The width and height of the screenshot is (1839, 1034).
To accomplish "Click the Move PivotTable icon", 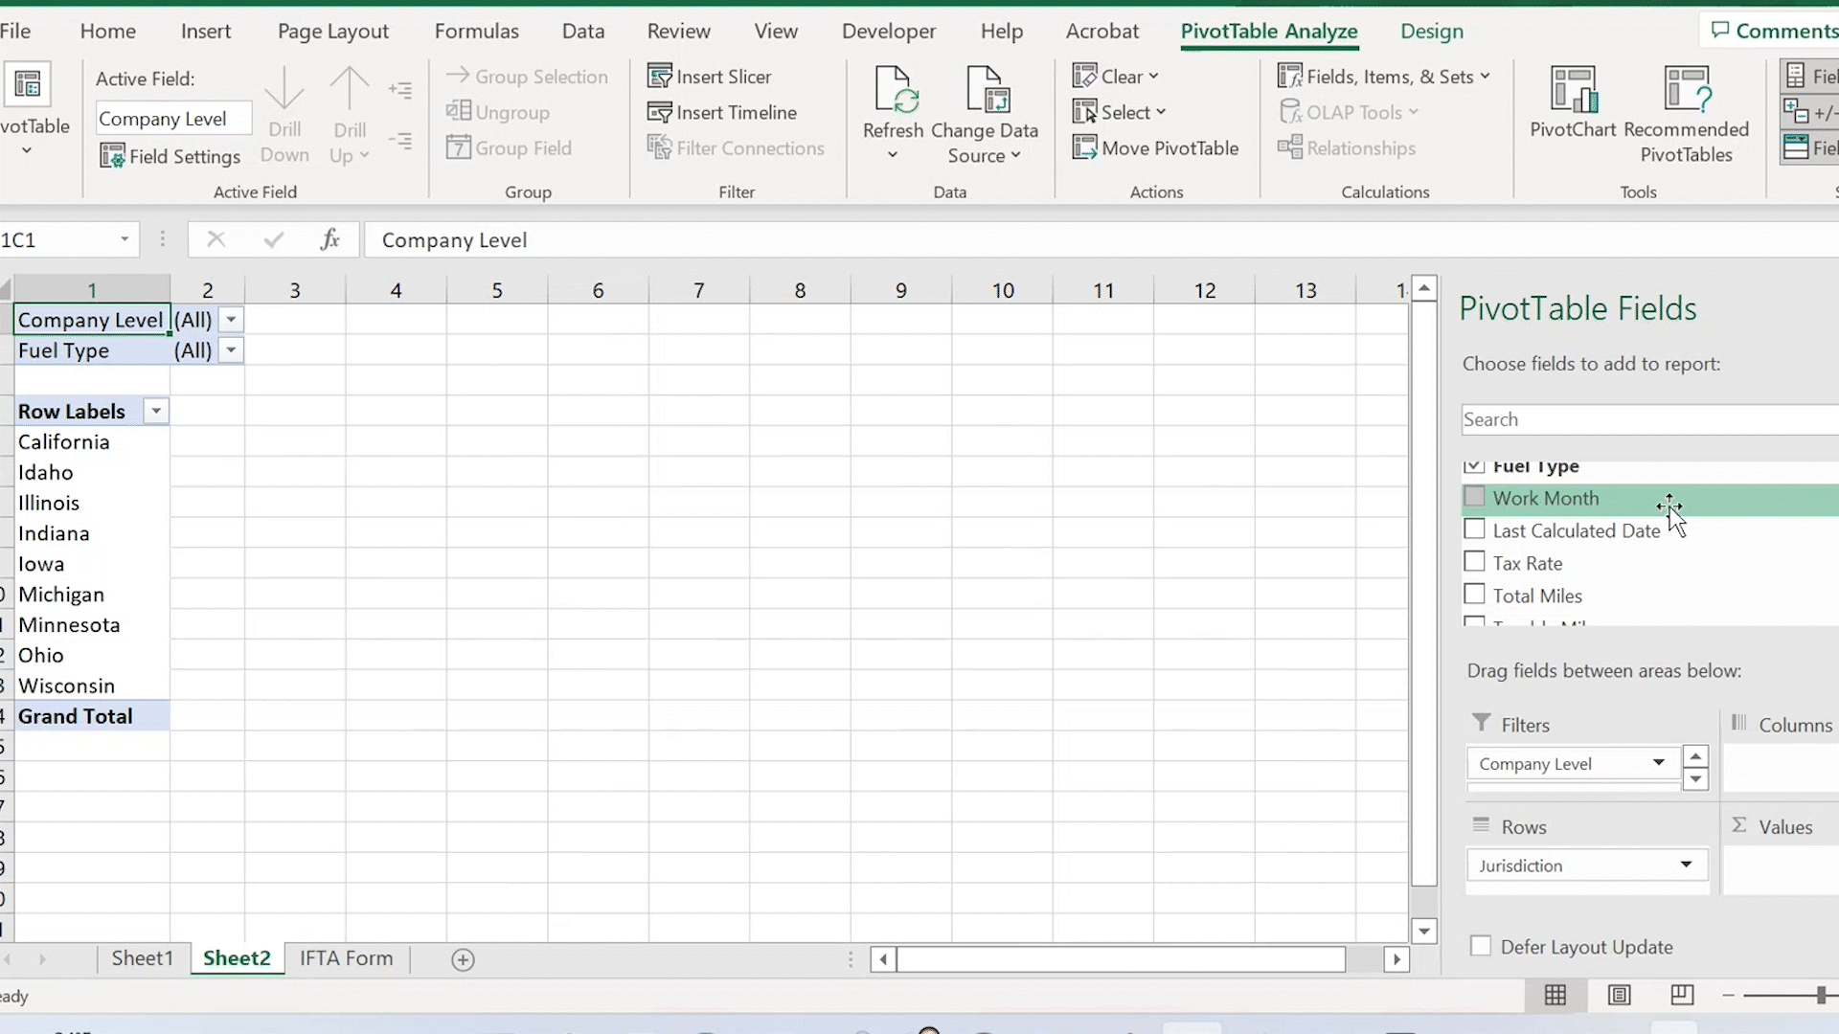I will point(1084,147).
